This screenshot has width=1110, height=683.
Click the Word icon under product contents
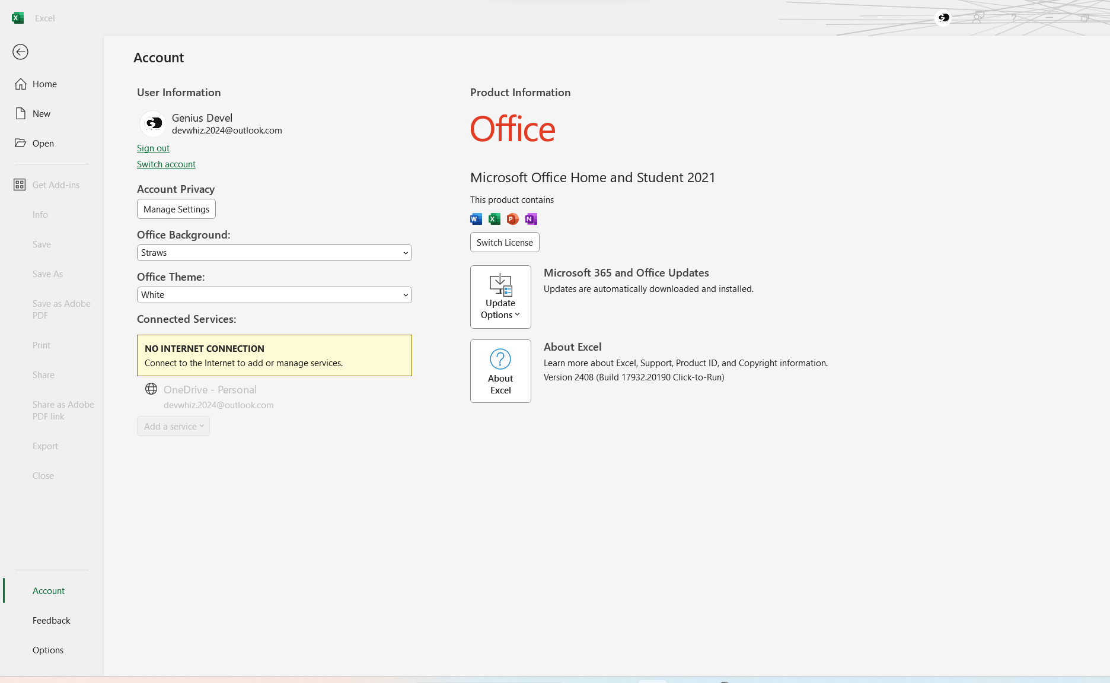(476, 219)
